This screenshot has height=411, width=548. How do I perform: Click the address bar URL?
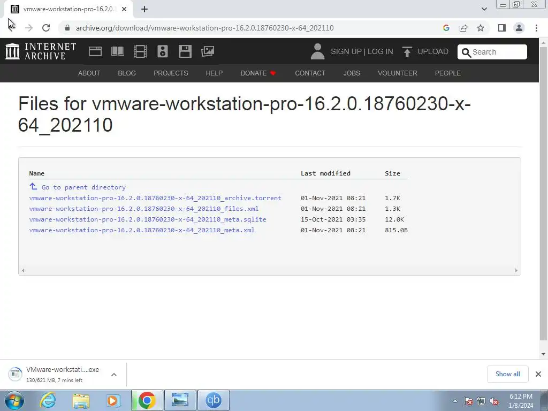pos(205,28)
